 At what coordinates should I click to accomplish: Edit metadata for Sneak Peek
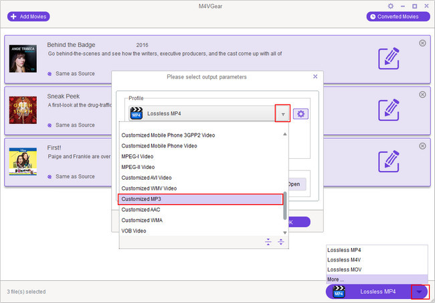coord(389,110)
